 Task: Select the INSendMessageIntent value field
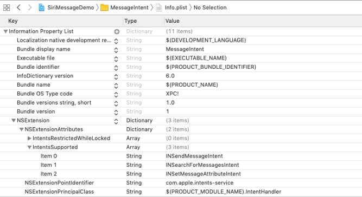point(194,156)
